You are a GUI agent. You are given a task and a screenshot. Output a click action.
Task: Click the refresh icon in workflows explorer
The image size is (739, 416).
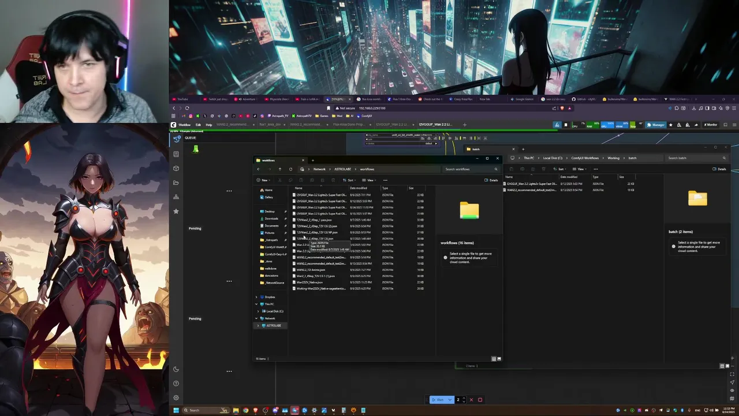[x=290, y=169]
